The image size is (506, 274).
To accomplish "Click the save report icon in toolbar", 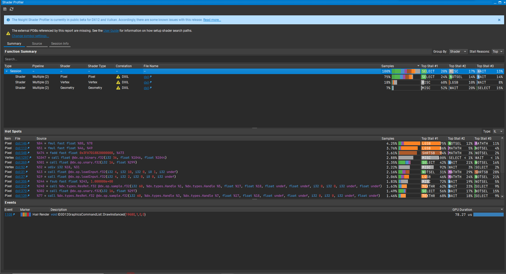I will point(5,9).
